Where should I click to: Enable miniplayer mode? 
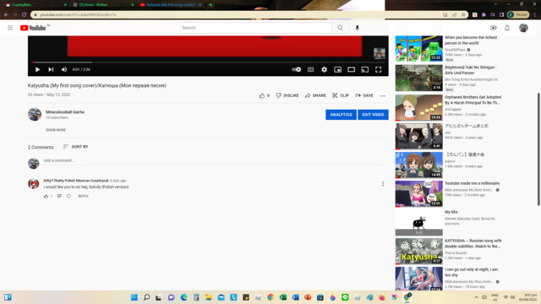(x=338, y=69)
